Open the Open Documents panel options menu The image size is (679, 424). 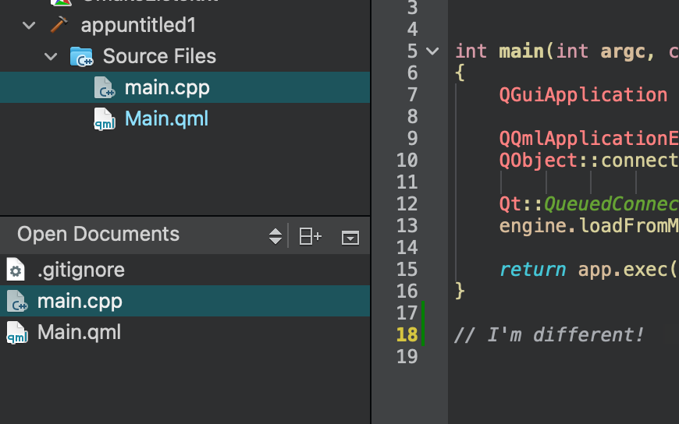350,237
